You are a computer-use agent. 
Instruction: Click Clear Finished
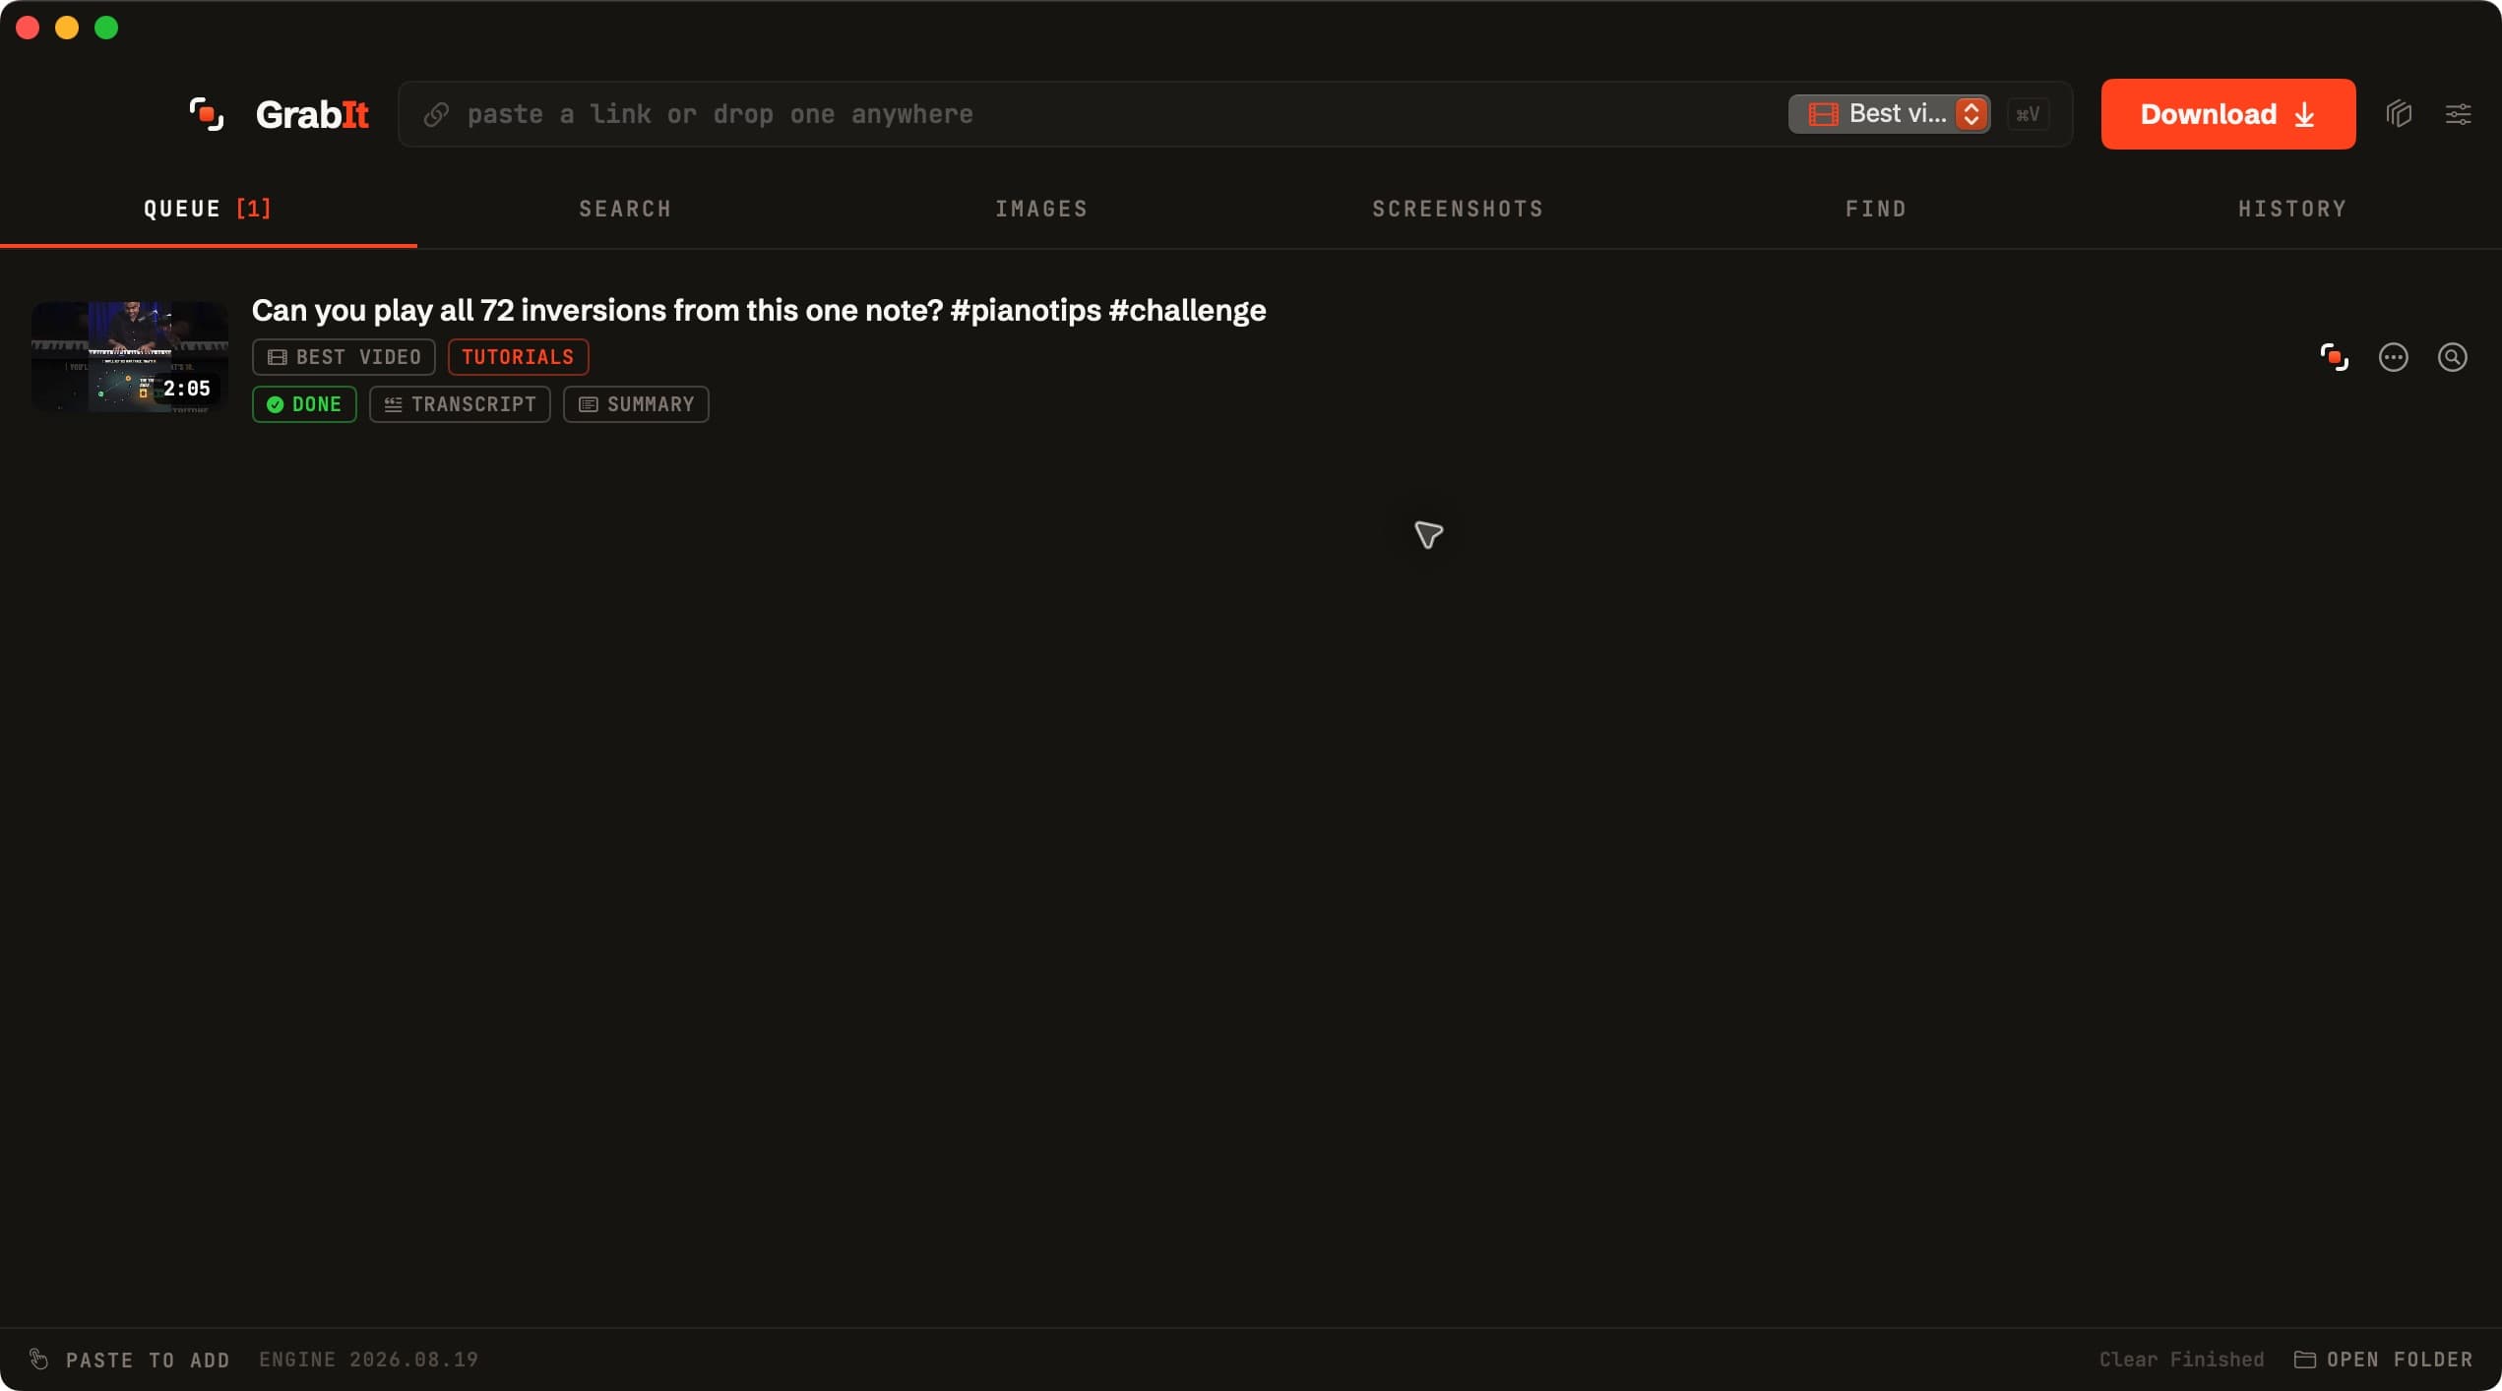(x=2181, y=1360)
